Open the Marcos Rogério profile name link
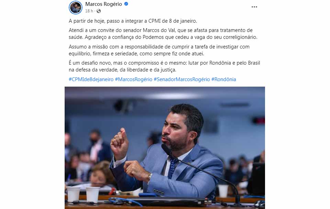Viewport: 330px width, 209px height. 103,4
